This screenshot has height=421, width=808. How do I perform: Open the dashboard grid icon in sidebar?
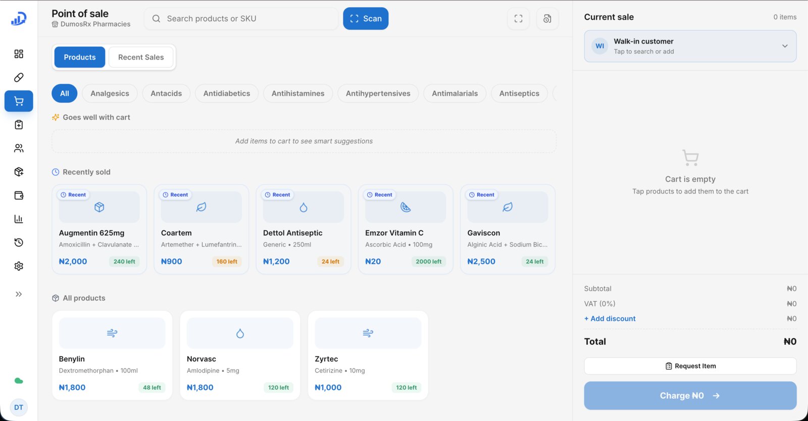coord(19,54)
